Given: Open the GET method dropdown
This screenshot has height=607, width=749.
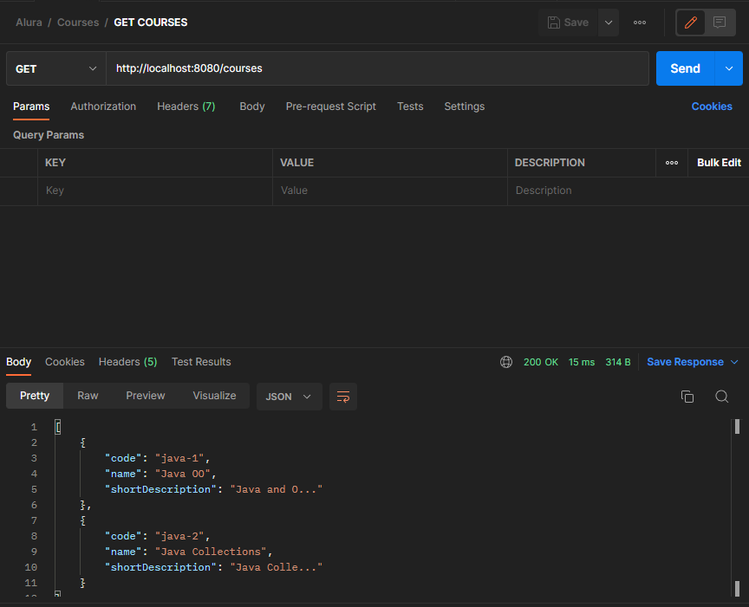Looking at the screenshot, I should pos(55,68).
